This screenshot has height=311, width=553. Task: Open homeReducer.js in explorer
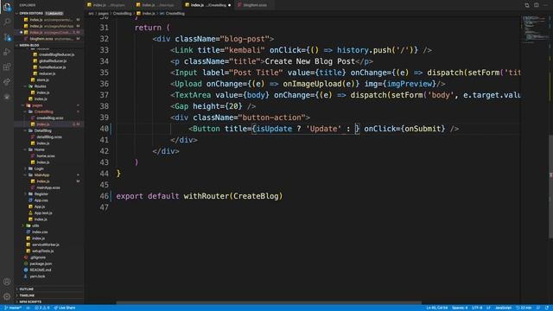(x=52, y=67)
